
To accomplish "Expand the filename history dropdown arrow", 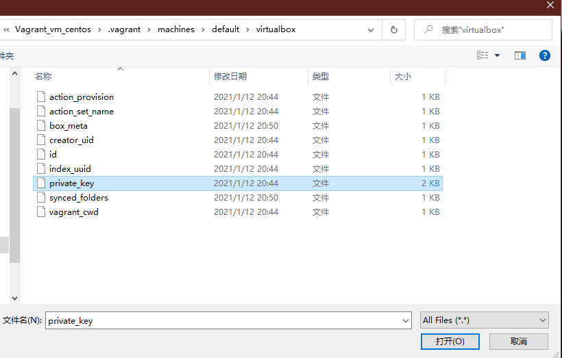I will point(405,320).
